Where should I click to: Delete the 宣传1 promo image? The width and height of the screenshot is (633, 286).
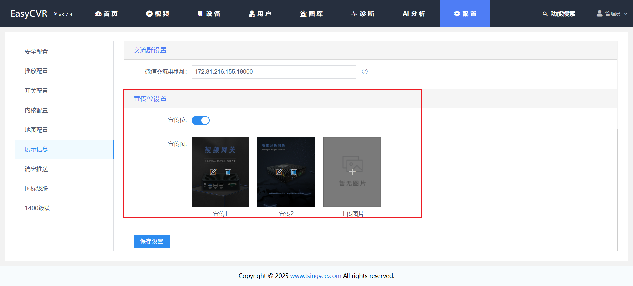coord(228,172)
